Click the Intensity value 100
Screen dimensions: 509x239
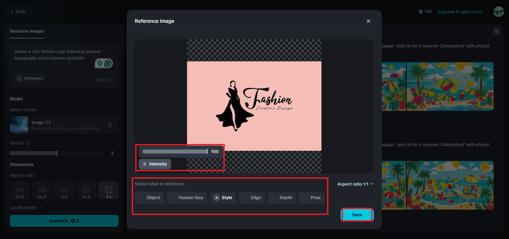pos(215,151)
